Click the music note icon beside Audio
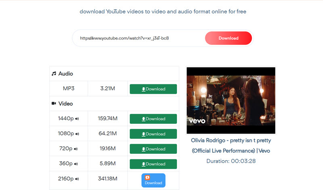 54,73
